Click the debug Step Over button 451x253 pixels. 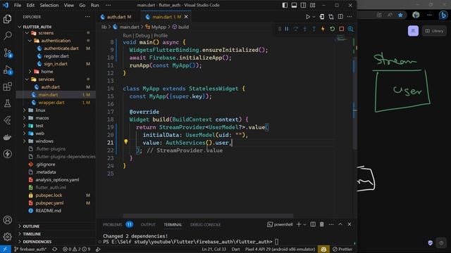(x=296, y=29)
